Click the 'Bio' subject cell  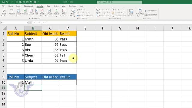[33, 50]
